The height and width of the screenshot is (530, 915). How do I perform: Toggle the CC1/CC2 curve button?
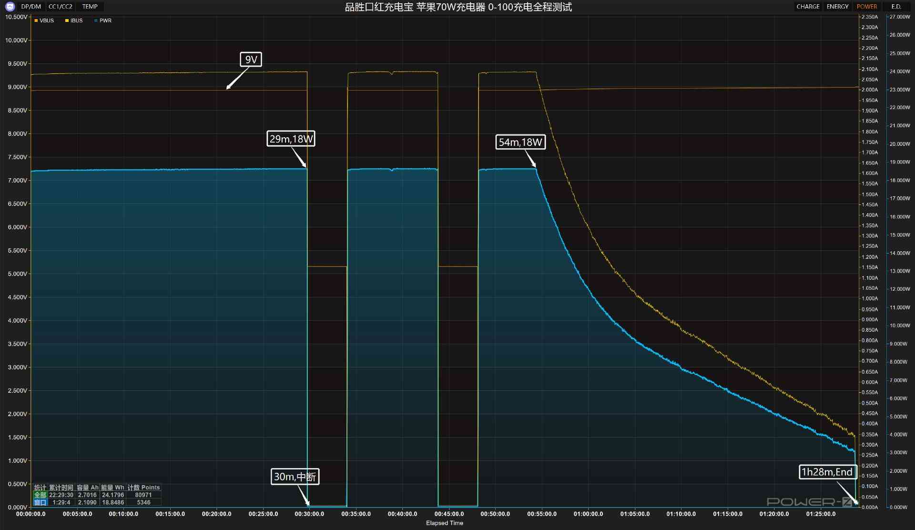click(61, 7)
